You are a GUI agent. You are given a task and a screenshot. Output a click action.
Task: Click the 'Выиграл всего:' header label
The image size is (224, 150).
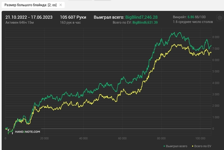pos(109,17)
